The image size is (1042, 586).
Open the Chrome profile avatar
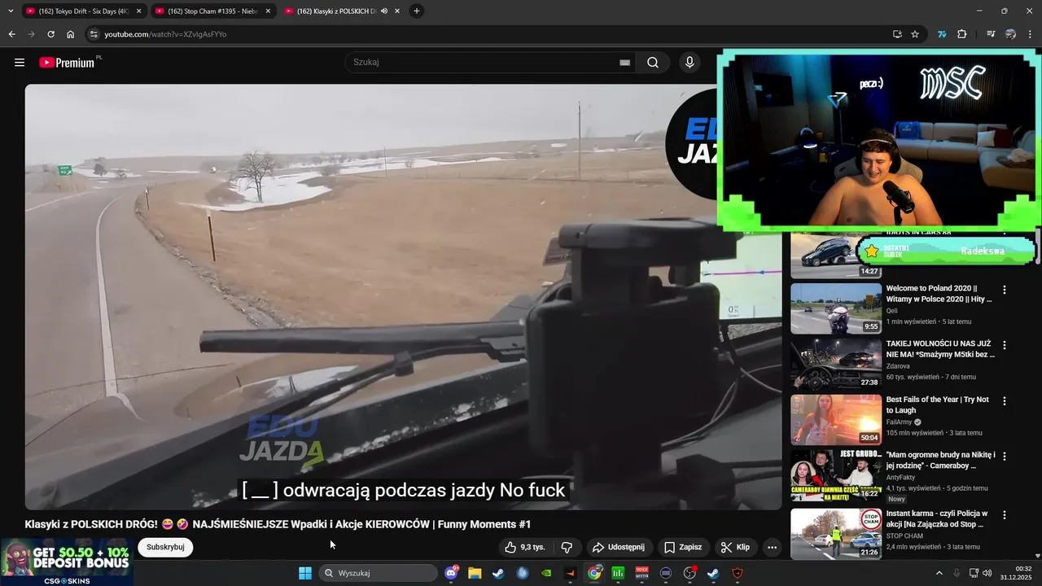pyautogui.click(x=1010, y=34)
